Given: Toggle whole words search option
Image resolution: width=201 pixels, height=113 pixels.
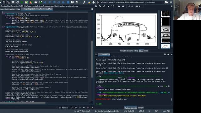Looking at the screenshot, I should coord(88,108).
